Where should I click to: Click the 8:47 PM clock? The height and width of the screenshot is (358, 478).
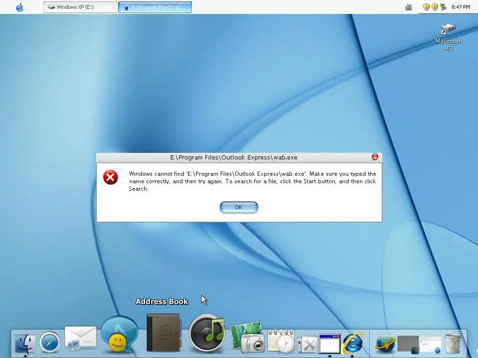(x=460, y=7)
